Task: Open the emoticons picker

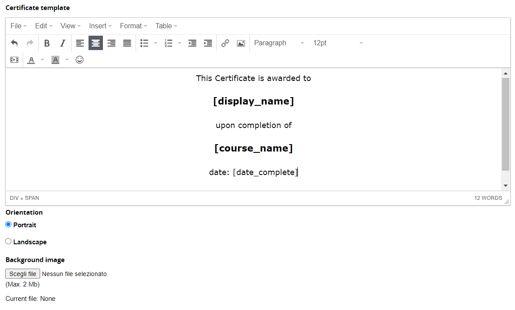Action: (79, 60)
